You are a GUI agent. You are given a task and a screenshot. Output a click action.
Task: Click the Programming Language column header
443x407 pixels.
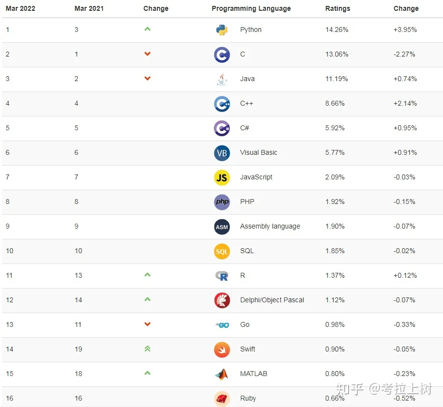click(251, 8)
